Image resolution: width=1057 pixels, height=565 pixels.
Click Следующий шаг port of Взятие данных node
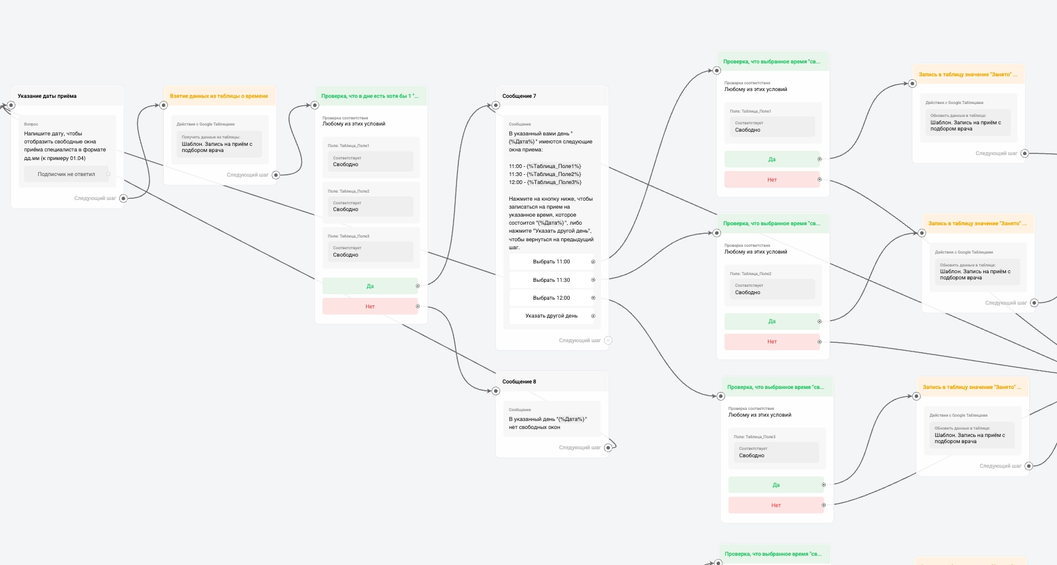point(276,175)
